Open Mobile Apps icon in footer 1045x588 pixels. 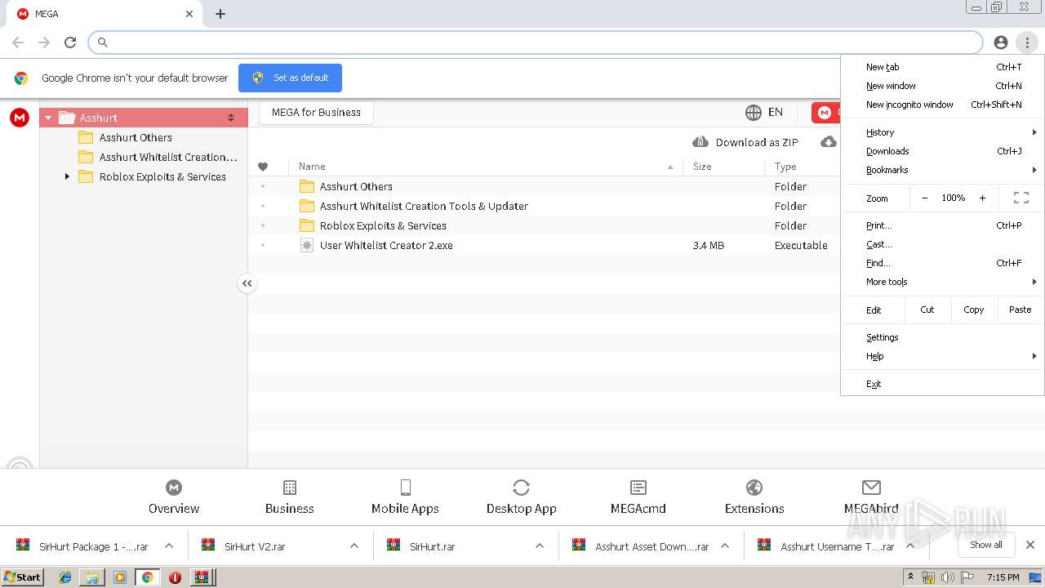(406, 488)
